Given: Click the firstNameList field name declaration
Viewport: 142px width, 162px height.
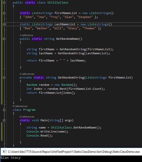Looking at the screenshot, I should click(66, 13).
